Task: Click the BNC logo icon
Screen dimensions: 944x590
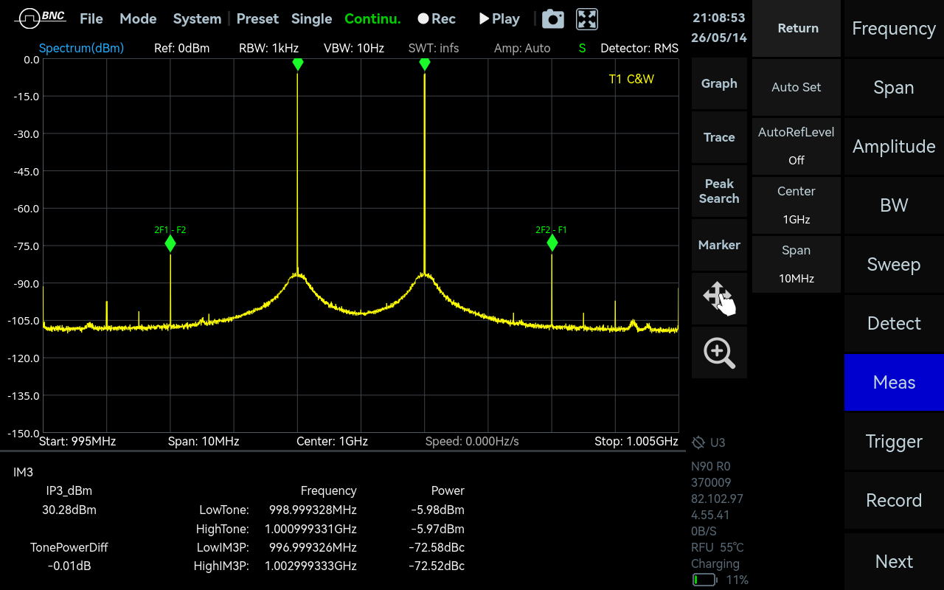Action: [x=40, y=18]
